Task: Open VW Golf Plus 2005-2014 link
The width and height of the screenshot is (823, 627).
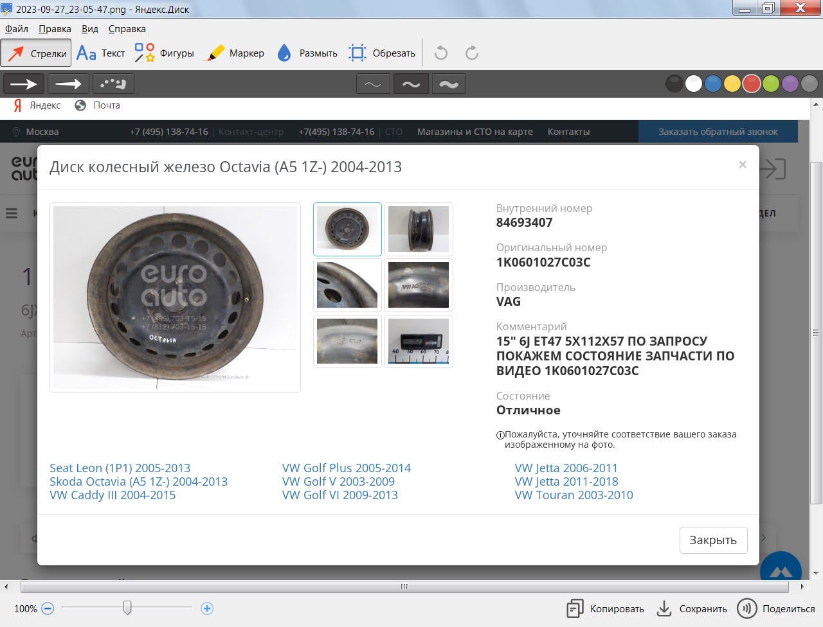Action: point(347,468)
